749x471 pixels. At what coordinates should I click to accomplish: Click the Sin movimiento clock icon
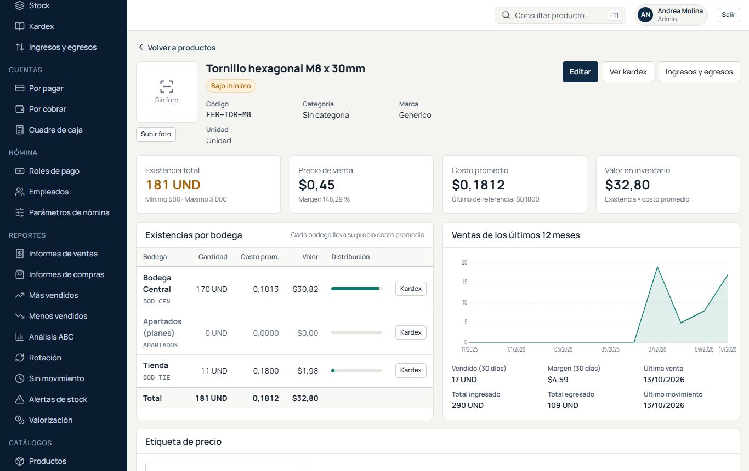click(20, 378)
